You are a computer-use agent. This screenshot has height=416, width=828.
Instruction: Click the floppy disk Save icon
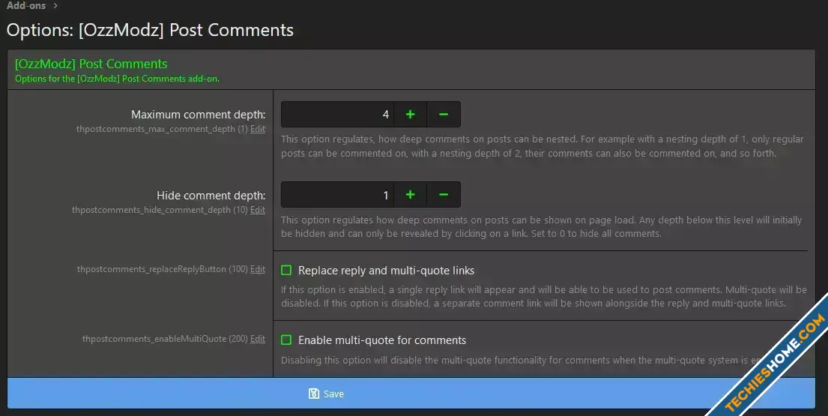(314, 394)
